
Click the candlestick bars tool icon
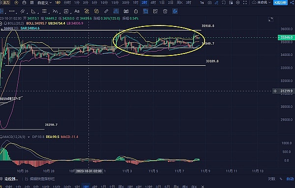point(126,11)
